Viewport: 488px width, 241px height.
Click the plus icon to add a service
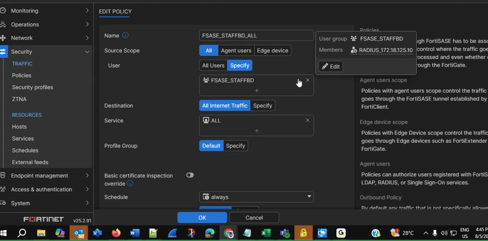click(x=256, y=131)
